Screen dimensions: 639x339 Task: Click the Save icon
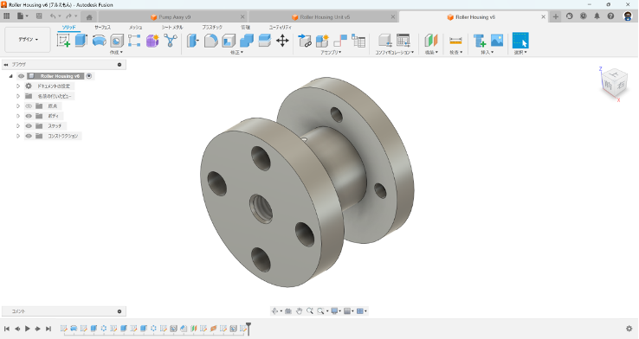[39, 16]
